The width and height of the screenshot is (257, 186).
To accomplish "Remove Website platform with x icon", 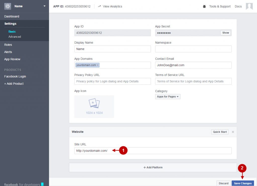I will click(233, 132).
